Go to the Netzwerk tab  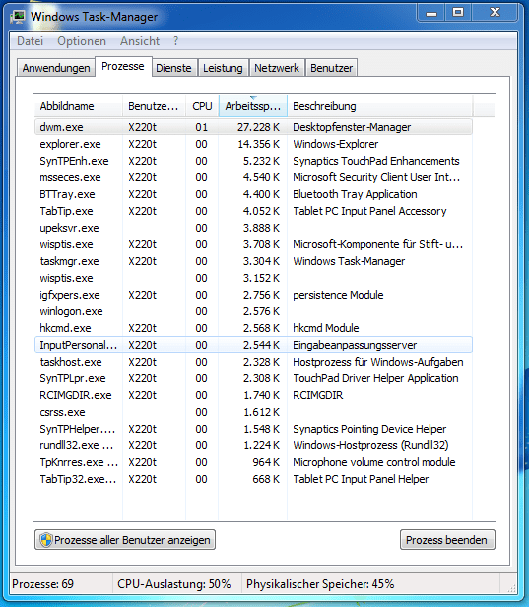(276, 68)
